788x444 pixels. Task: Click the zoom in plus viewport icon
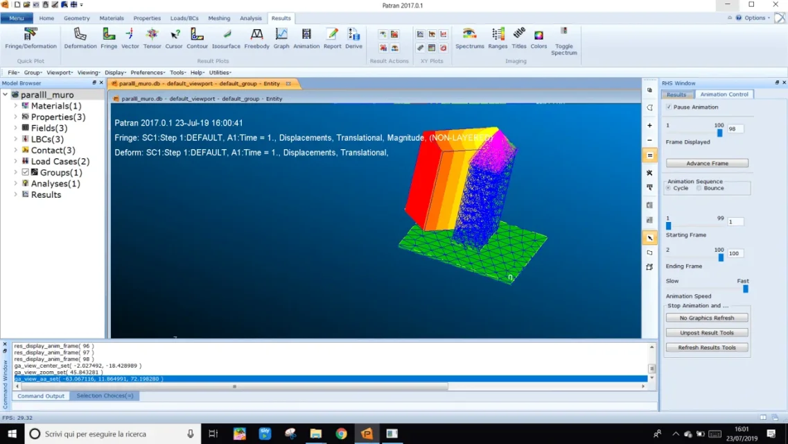pos(649,125)
